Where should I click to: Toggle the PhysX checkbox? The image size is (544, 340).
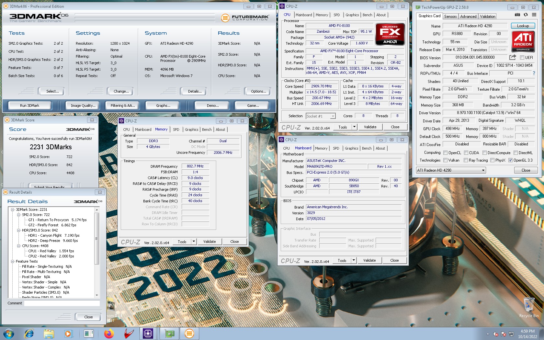pos(492,160)
